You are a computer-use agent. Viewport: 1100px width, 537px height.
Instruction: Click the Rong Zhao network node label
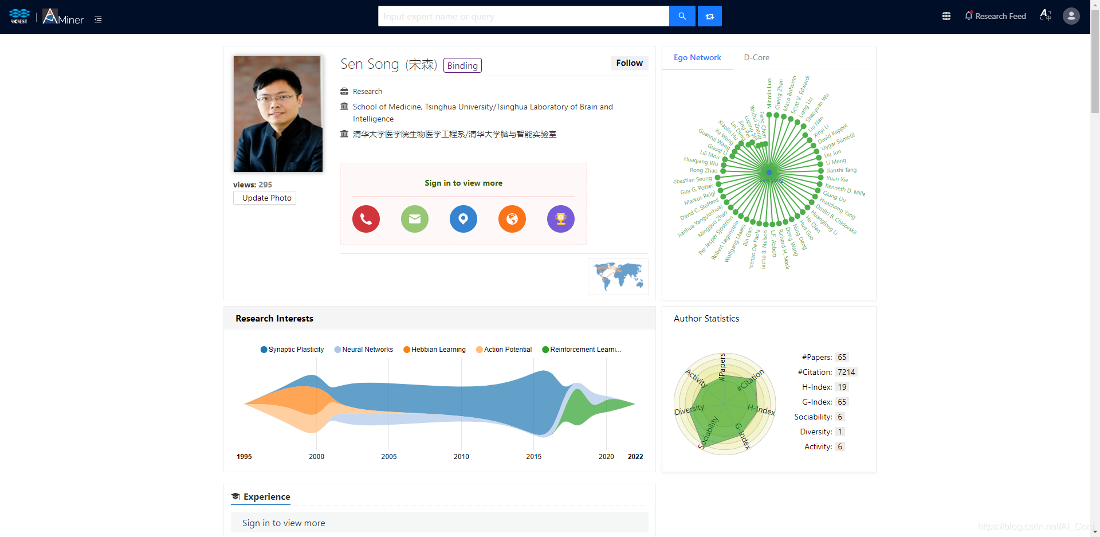tap(704, 170)
